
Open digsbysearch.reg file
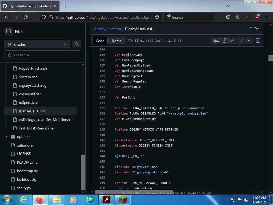click(x=33, y=85)
